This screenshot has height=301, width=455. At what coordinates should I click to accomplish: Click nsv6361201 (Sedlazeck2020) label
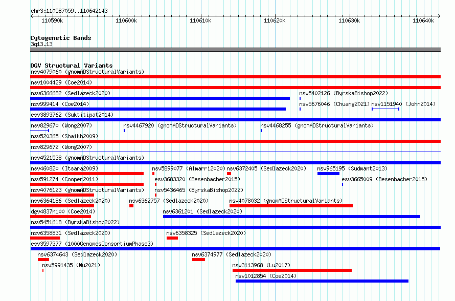point(202,211)
